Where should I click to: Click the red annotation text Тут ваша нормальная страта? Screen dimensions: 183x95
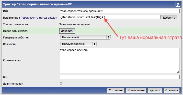150,37
